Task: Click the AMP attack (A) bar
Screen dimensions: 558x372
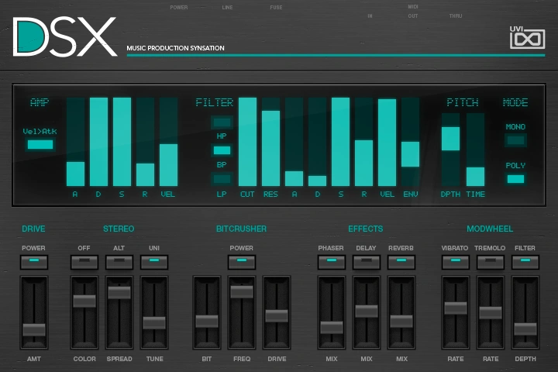Action: (x=75, y=142)
